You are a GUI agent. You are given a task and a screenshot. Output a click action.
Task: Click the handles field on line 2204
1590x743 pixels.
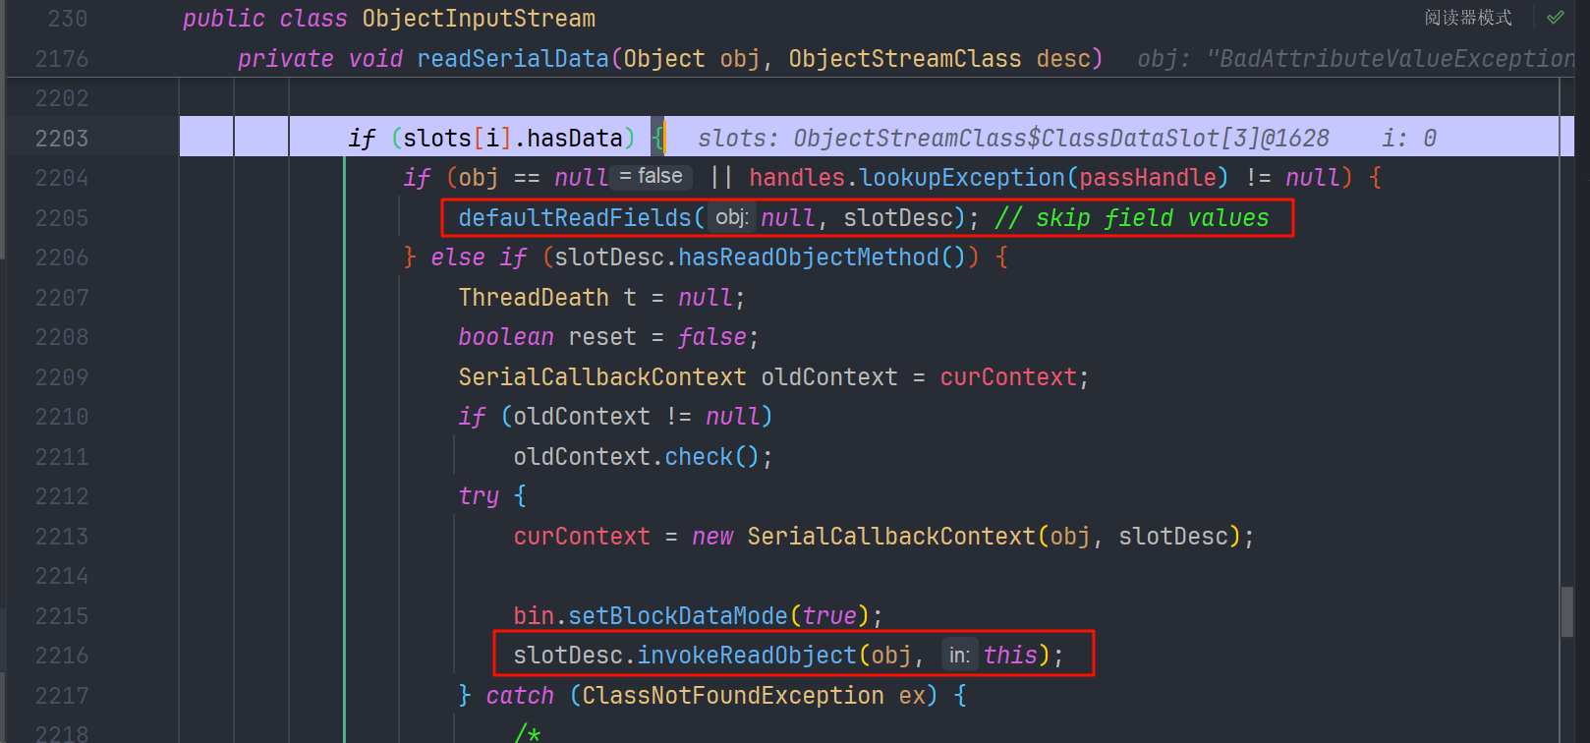pos(797,178)
